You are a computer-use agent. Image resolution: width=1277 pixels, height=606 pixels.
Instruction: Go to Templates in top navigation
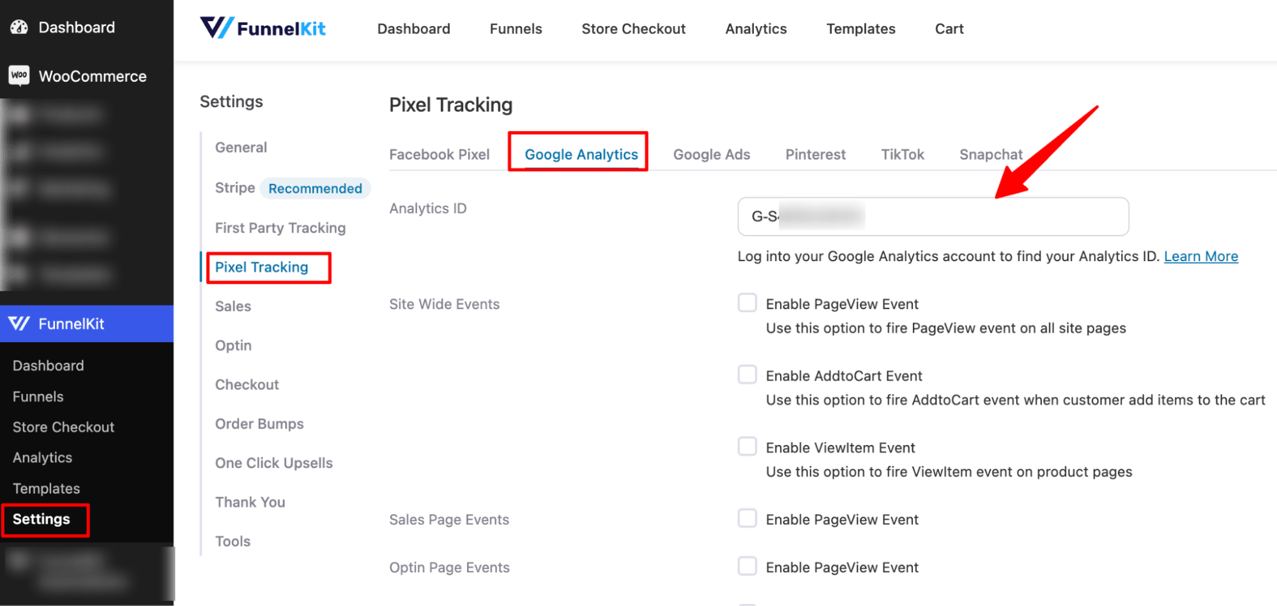pyautogui.click(x=860, y=29)
